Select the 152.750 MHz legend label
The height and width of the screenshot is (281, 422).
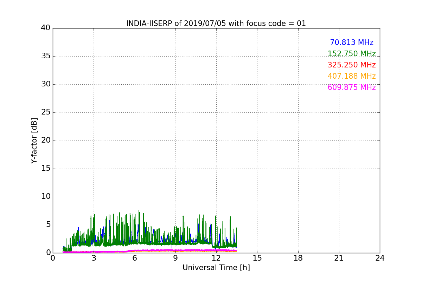pyautogui.click(x=352, y=54)
